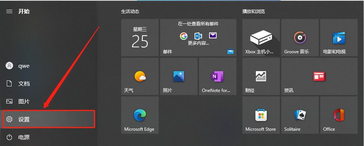Click the calendar tile showing 星期三 25
The image size is (364, 146).
(140, 37)
